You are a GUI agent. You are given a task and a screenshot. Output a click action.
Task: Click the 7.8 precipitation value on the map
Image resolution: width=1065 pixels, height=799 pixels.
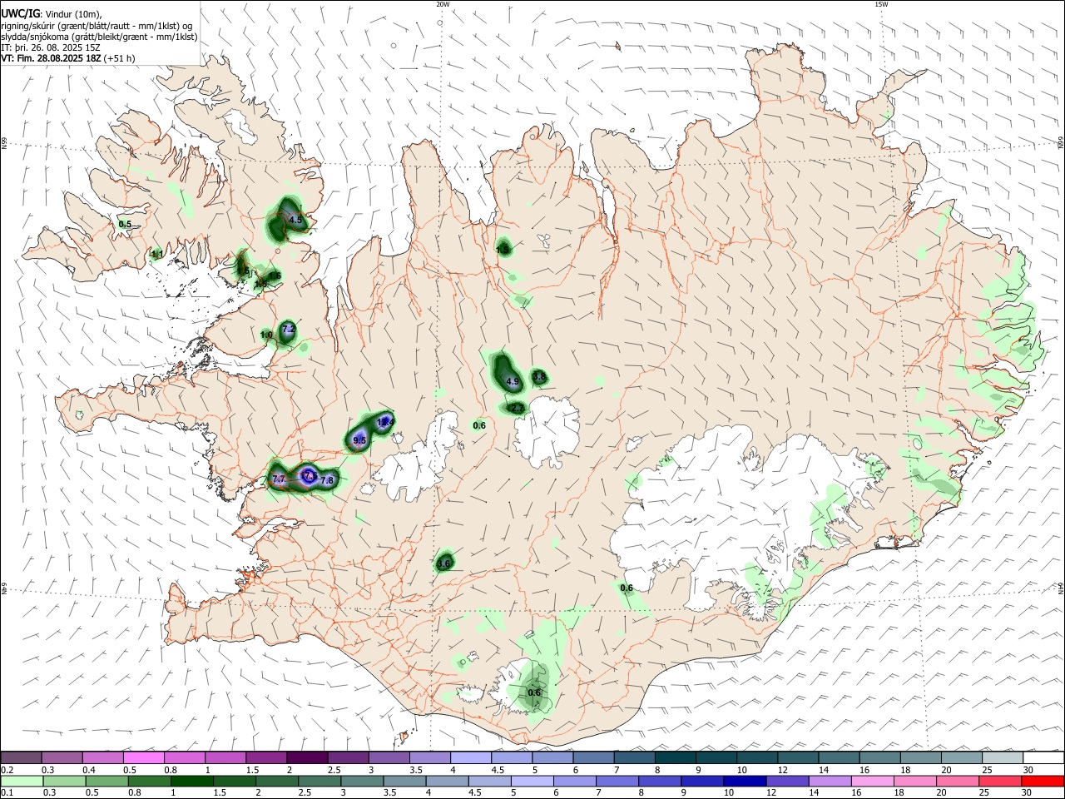point(327,480)
